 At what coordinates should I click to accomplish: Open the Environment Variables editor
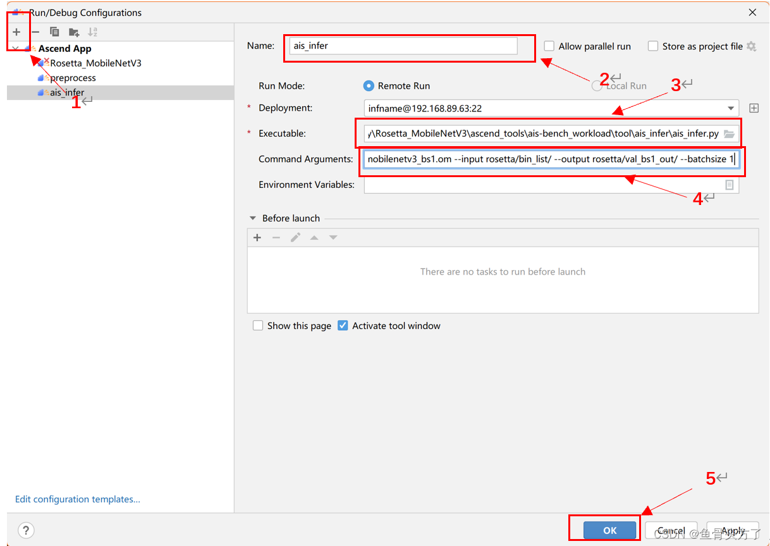click(x=730, y=184)
